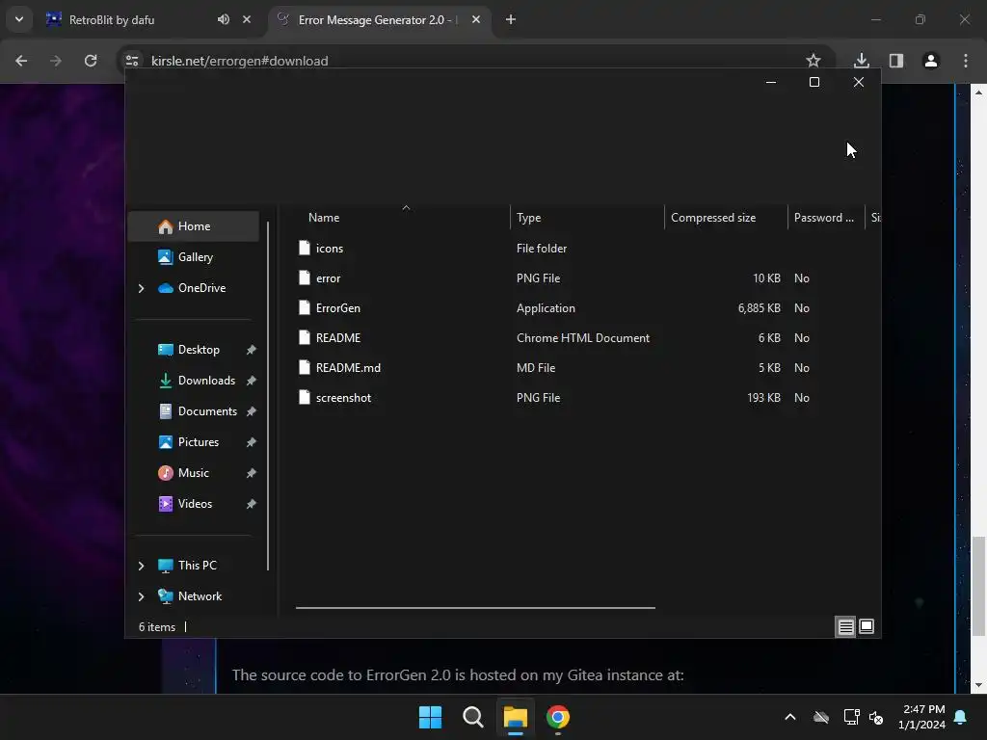Expand the This PC node
Screen dimensions: 987x740
pyautogui.click(x=141, y=566)
